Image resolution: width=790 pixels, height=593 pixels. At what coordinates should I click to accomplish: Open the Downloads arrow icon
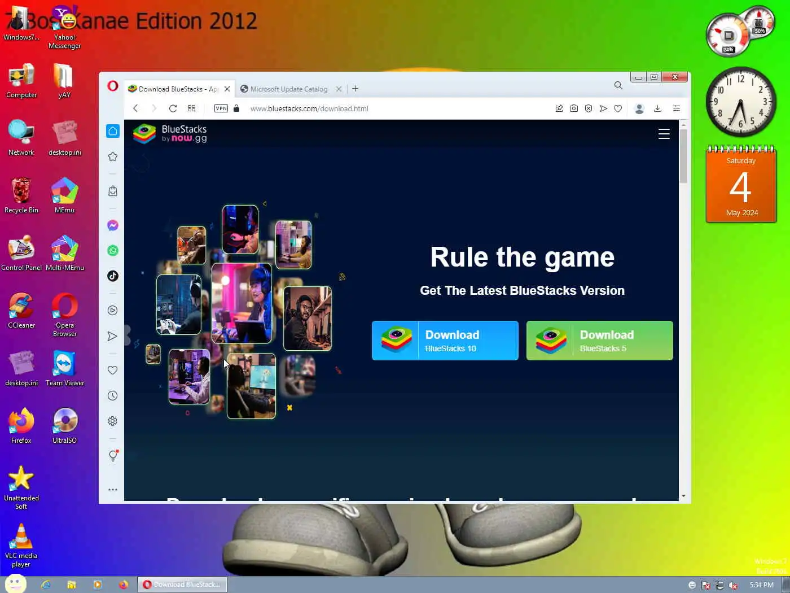pos(657,108)
